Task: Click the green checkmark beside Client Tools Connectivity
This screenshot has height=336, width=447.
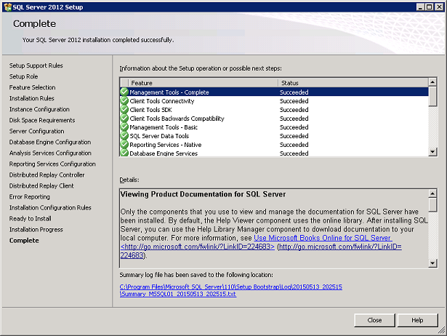Action: (124, 100)
